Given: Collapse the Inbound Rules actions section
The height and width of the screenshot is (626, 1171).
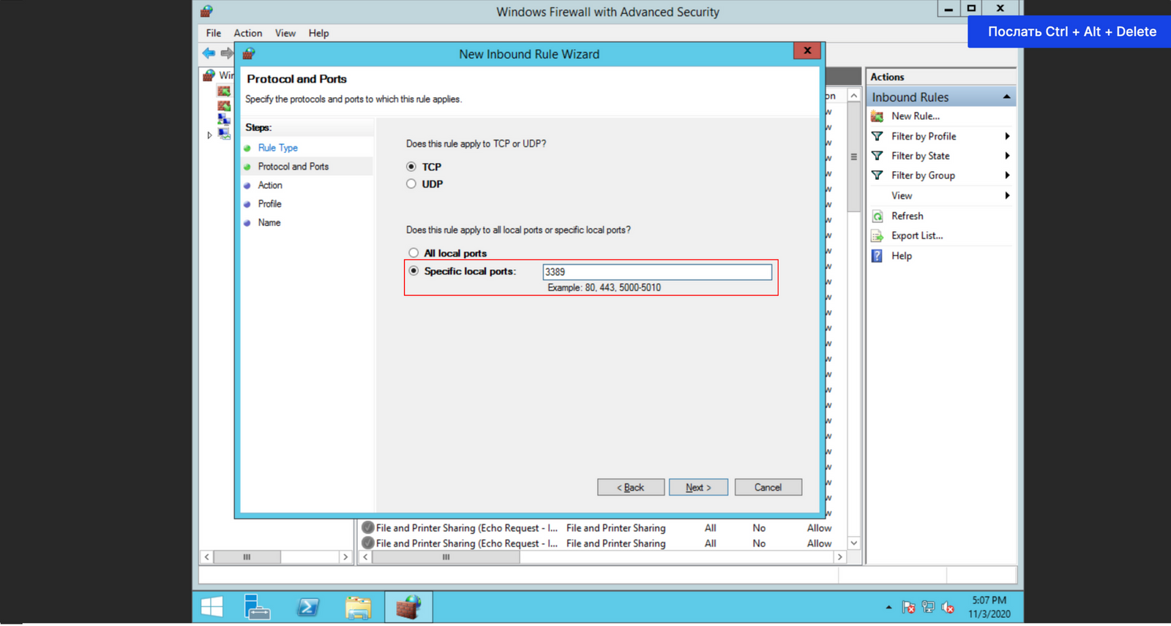Looking at the screenshot, I should [1006, 97].
